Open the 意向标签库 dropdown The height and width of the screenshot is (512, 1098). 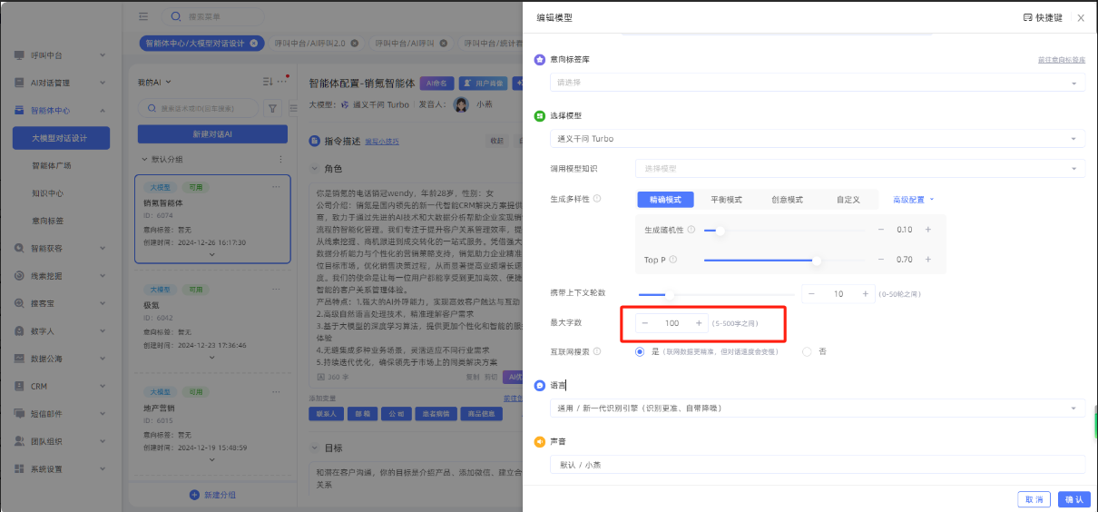(817, 83)
